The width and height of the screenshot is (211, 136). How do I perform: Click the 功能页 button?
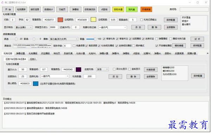pos(62,10)
